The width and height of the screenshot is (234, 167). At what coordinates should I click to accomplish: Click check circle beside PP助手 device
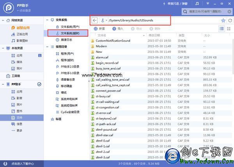click(x=39, y=84)
